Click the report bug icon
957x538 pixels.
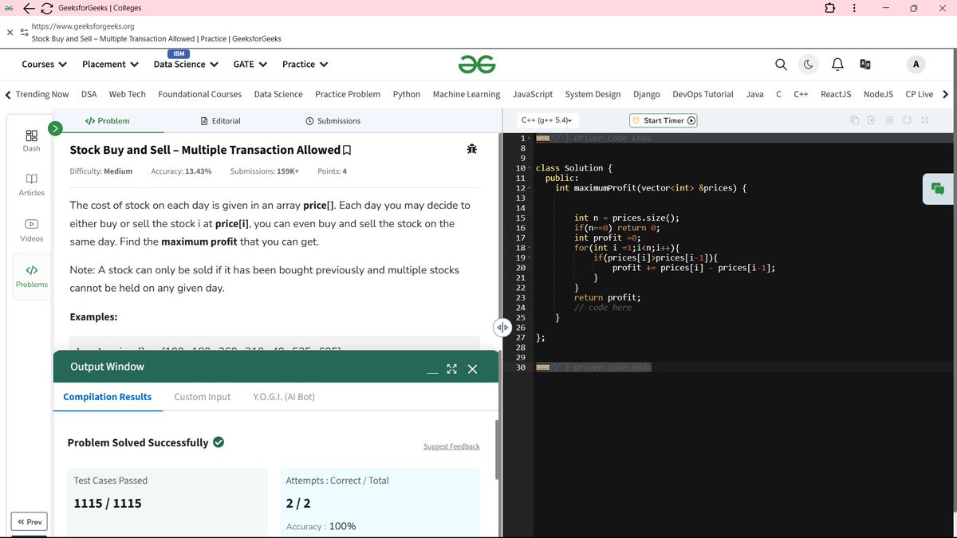(472, 149)
